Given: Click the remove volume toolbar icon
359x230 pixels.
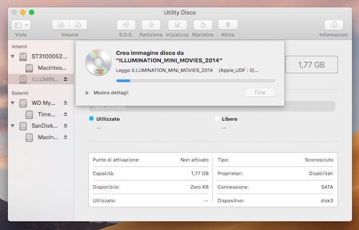Looking at the screenshot, I should pos(78,25).
